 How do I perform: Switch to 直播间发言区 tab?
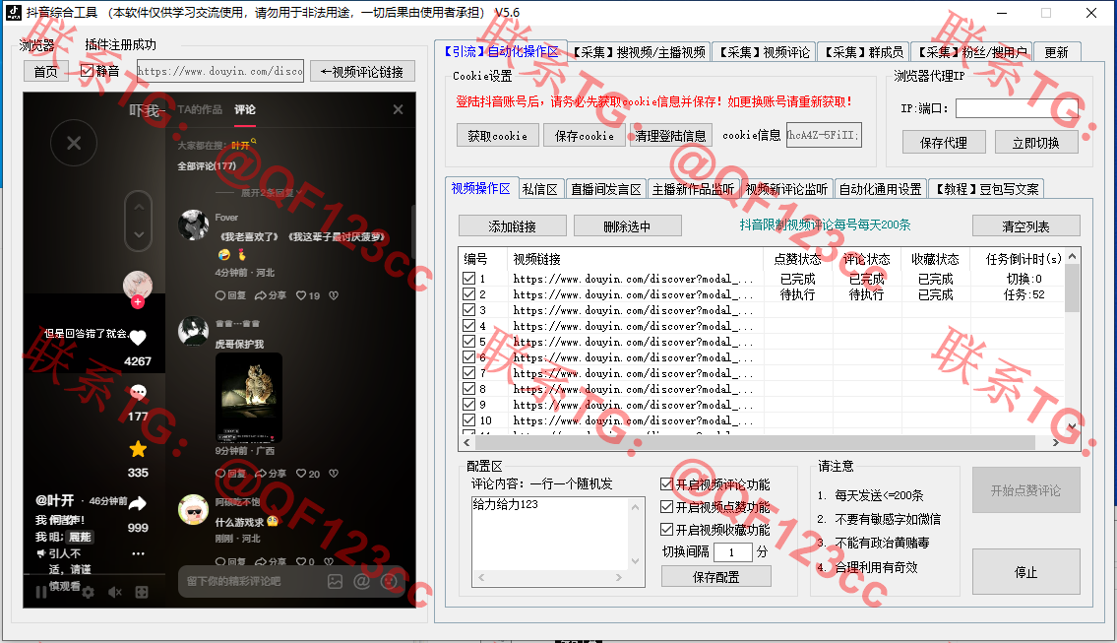[x=606, y=189]
